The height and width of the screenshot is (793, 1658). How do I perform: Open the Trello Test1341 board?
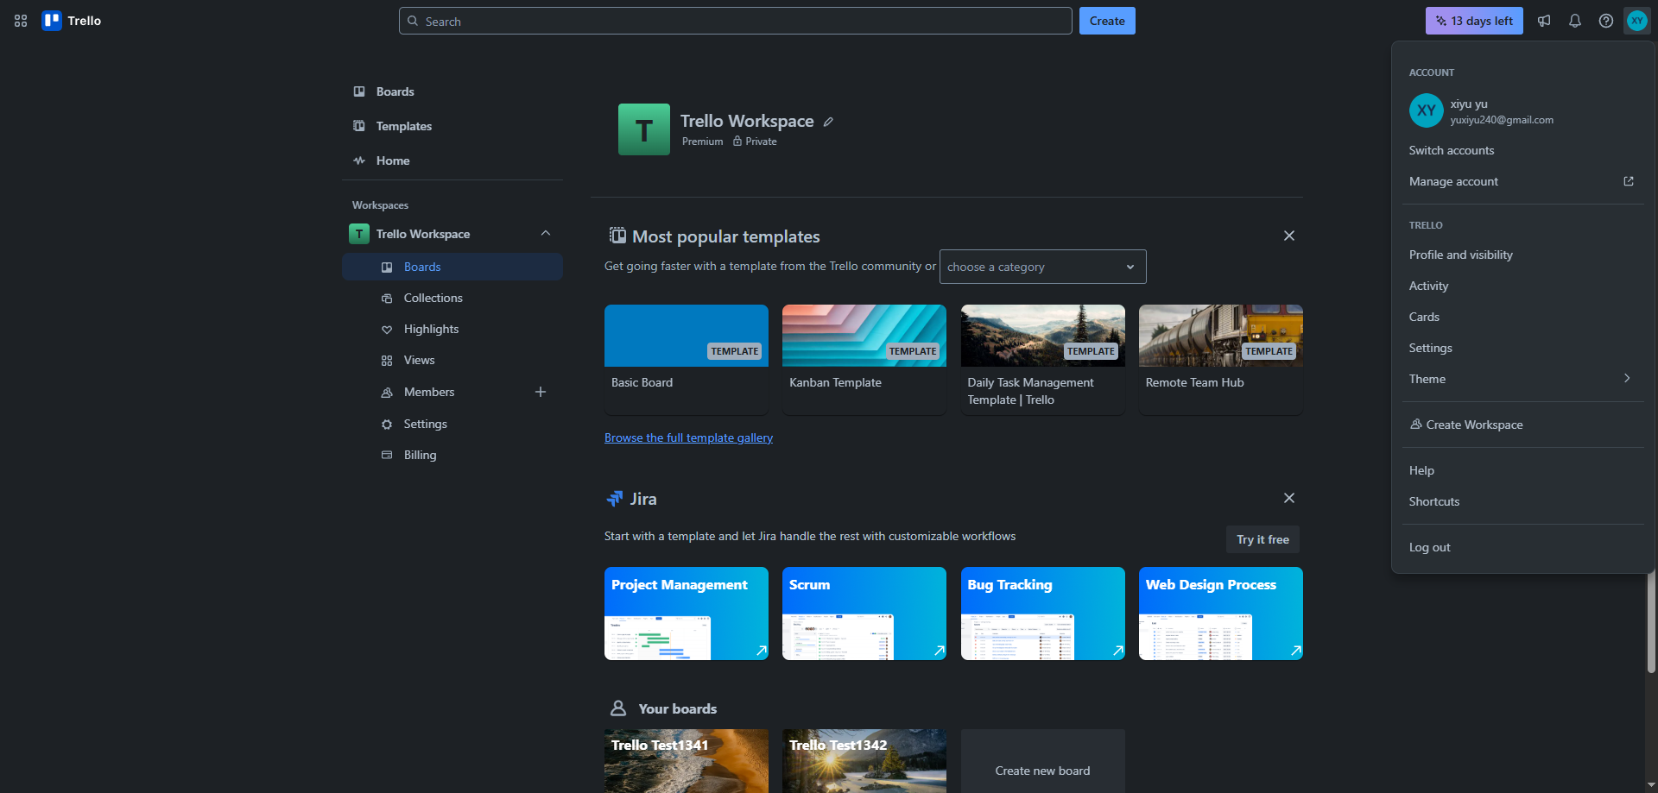click(687, 761)
